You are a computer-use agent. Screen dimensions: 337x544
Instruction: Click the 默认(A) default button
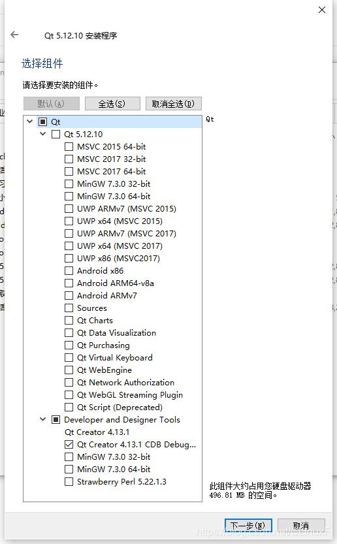52,104
